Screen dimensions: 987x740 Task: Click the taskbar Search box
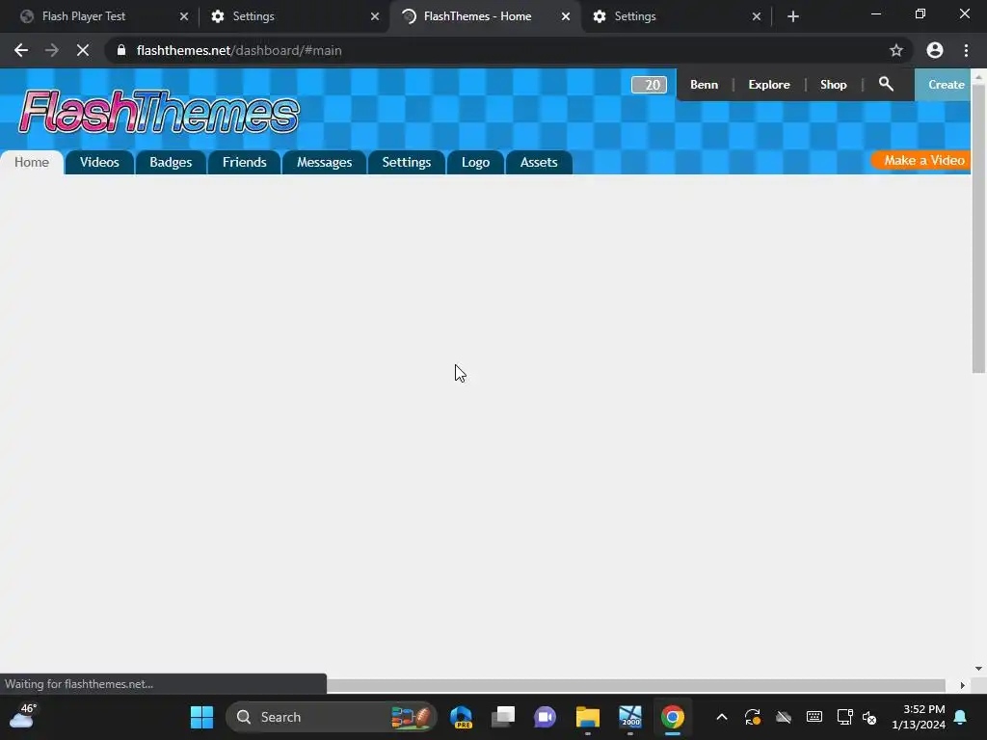click(332, 717)
